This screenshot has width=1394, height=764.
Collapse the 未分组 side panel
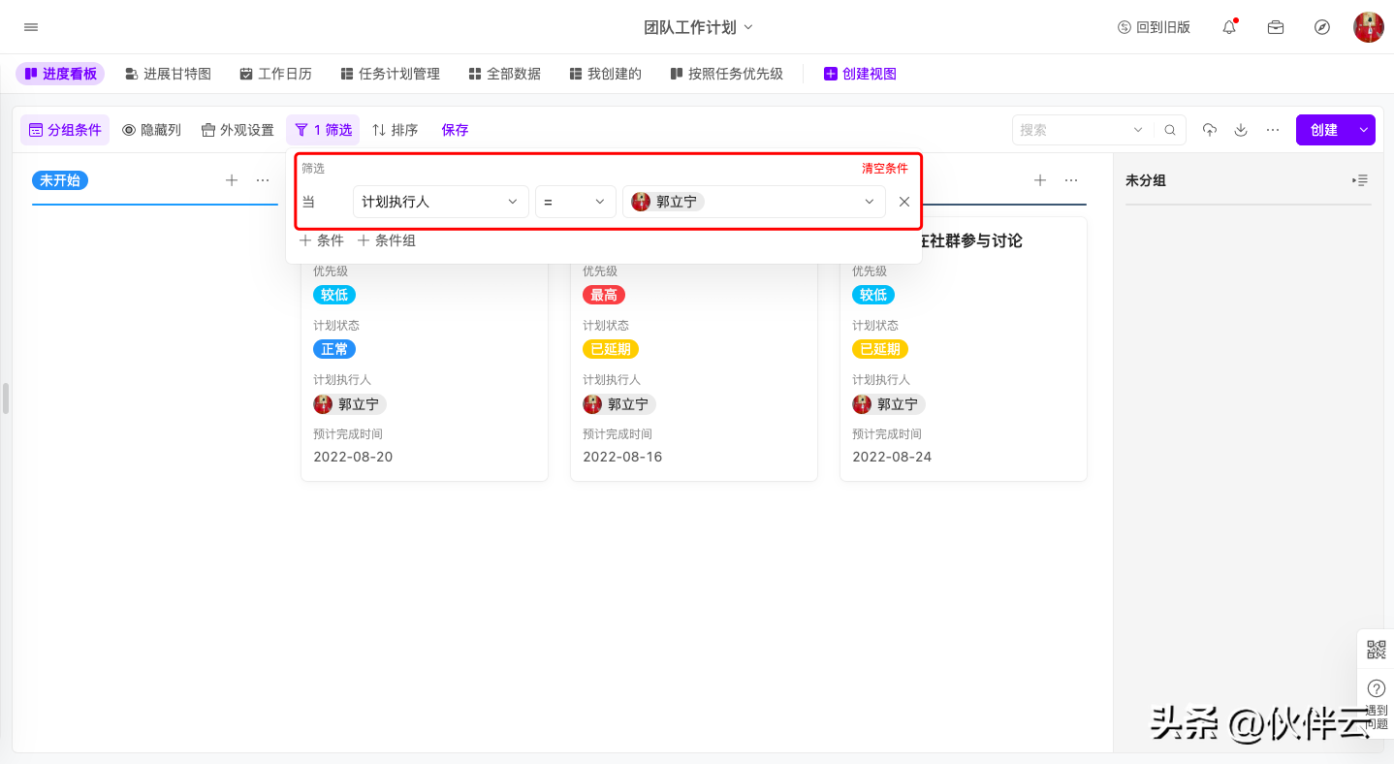click(x=1360, y=180)
